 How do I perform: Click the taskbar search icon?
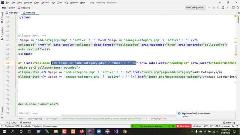point(13,132)
